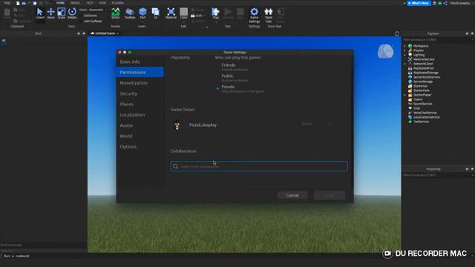Click the viewport maximize icon near the tab bar
Screen dimensions: 475x267
pos(397,33)
